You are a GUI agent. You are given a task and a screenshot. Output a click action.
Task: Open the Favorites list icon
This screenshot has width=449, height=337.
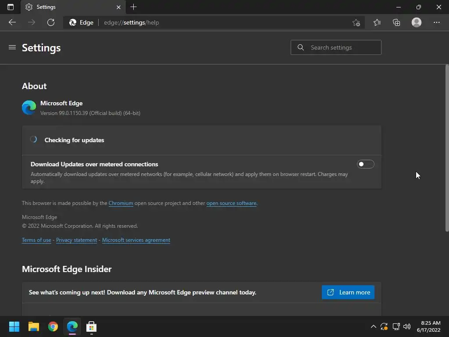[377, 22]
